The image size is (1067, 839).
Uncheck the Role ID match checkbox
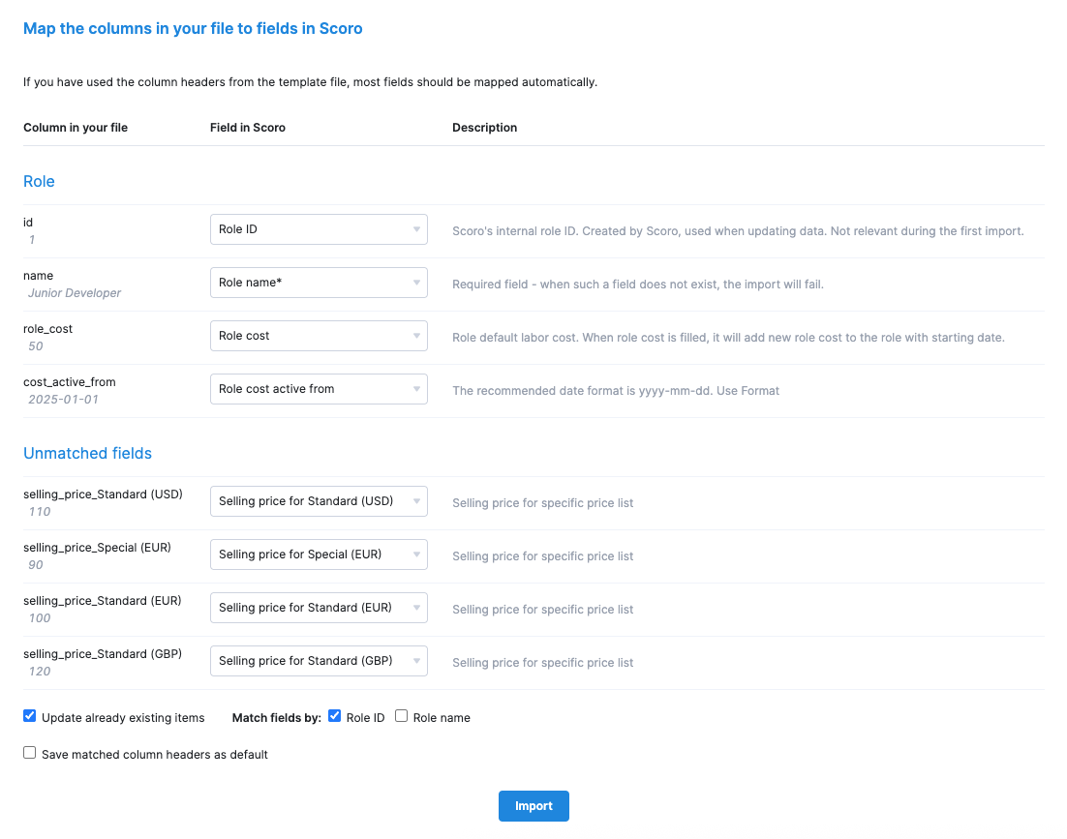click(334, 716)
